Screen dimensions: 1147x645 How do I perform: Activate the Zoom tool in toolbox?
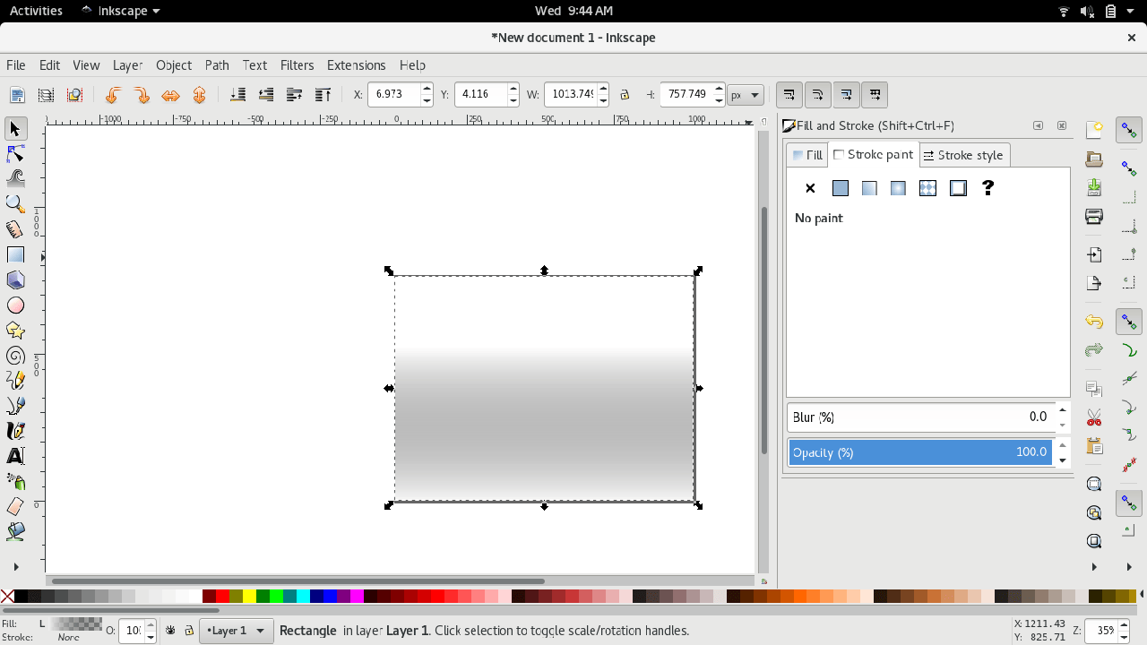[x=15, y=204]
